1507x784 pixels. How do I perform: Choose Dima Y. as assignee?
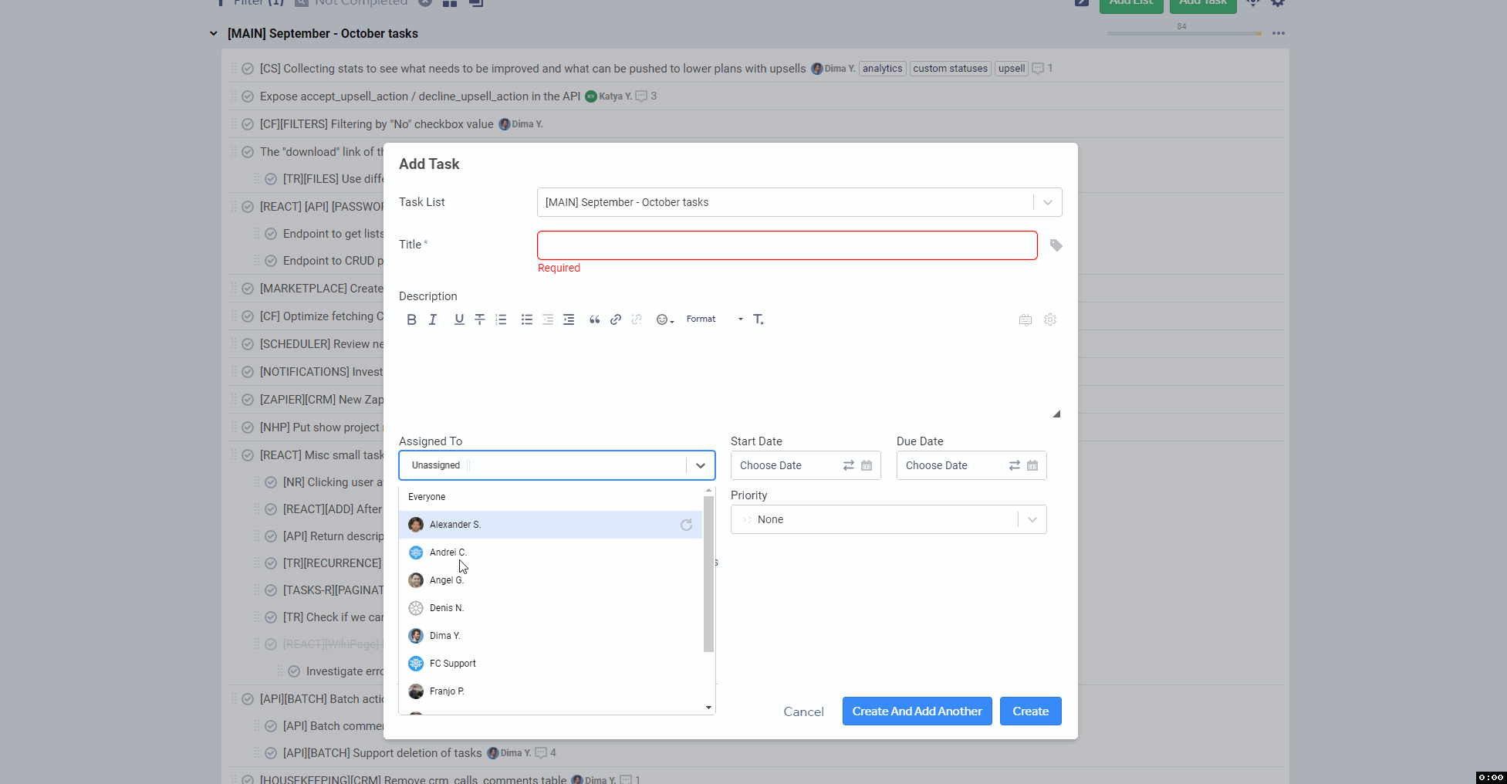tap(444, 636)
